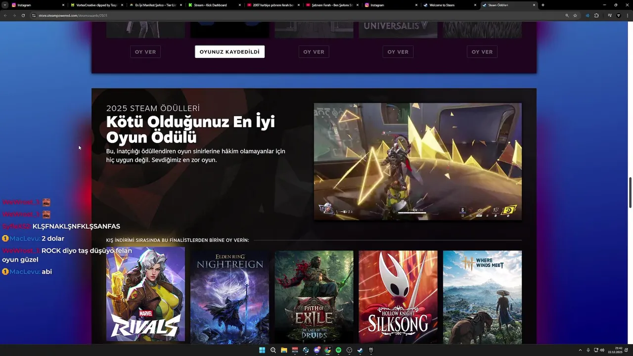Click the OYUNUZ KAYDEDİLDİ button
633x356 pixels.
coord(229,52)
